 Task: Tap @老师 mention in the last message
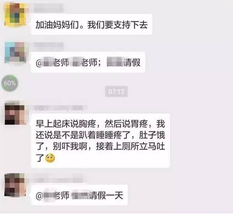[52, 195]
